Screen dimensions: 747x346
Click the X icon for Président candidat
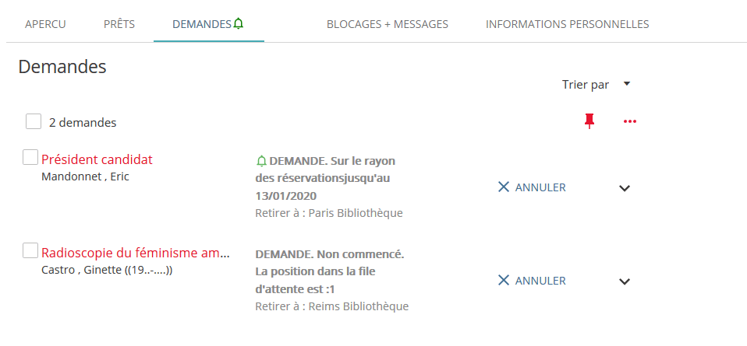[x=504, y=187]
